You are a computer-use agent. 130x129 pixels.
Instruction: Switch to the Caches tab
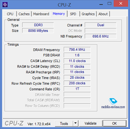[x=24, y=14]
